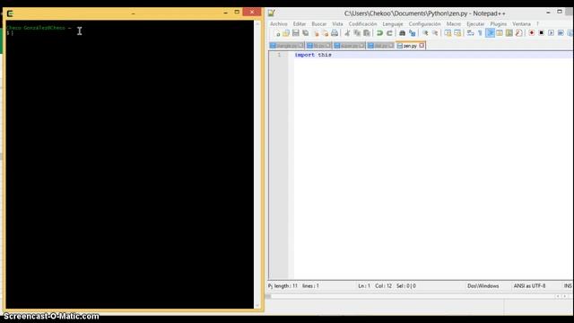Click 'Dos\Windows' line ending indicator
This screenshot has height=323, width=574.
pos(483,285)
